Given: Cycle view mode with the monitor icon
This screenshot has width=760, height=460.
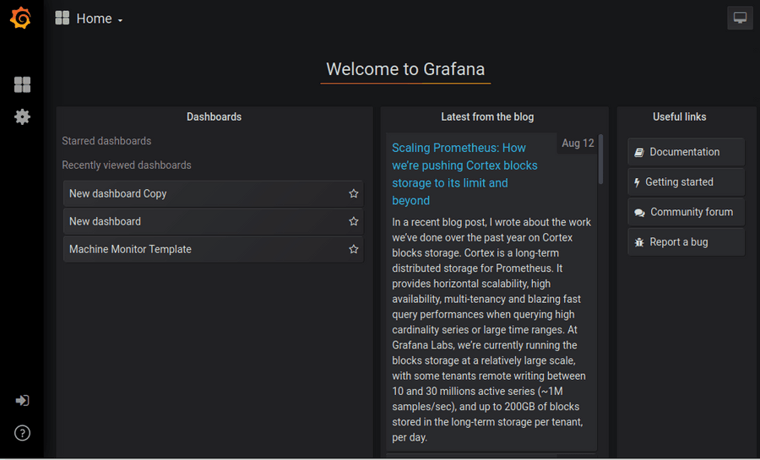Looking at the screenshot, I should point(740,18).
